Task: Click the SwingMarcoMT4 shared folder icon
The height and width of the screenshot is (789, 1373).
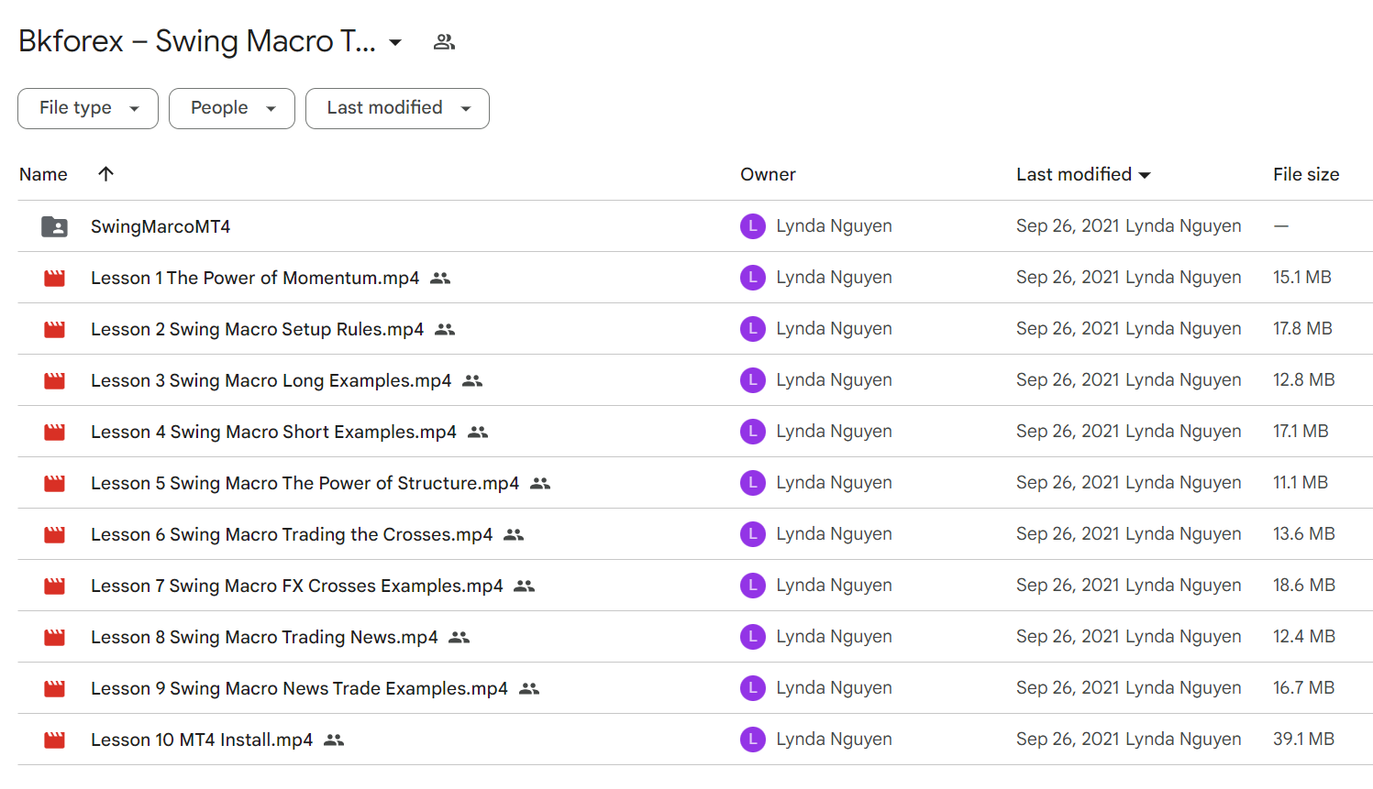Action: click(x=55, y=226)
